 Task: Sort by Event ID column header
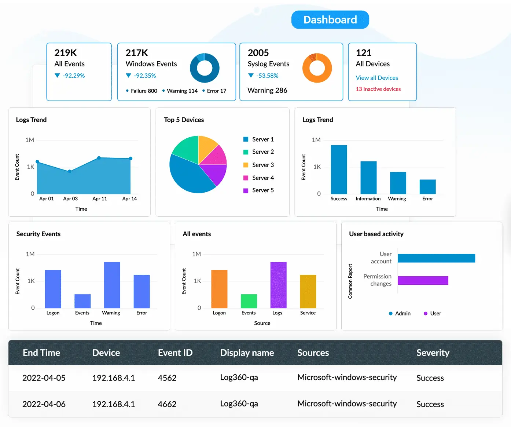(x=175, y=353)
